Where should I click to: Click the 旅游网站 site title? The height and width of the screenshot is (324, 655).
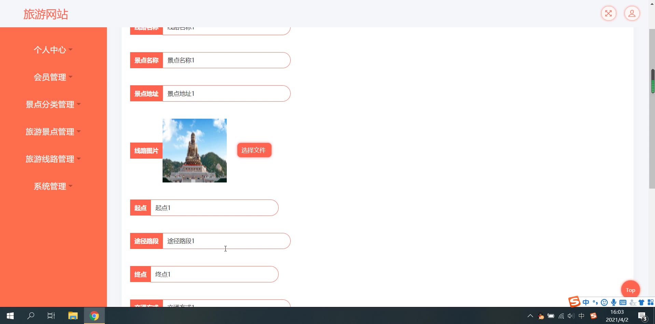pos(46,14)
